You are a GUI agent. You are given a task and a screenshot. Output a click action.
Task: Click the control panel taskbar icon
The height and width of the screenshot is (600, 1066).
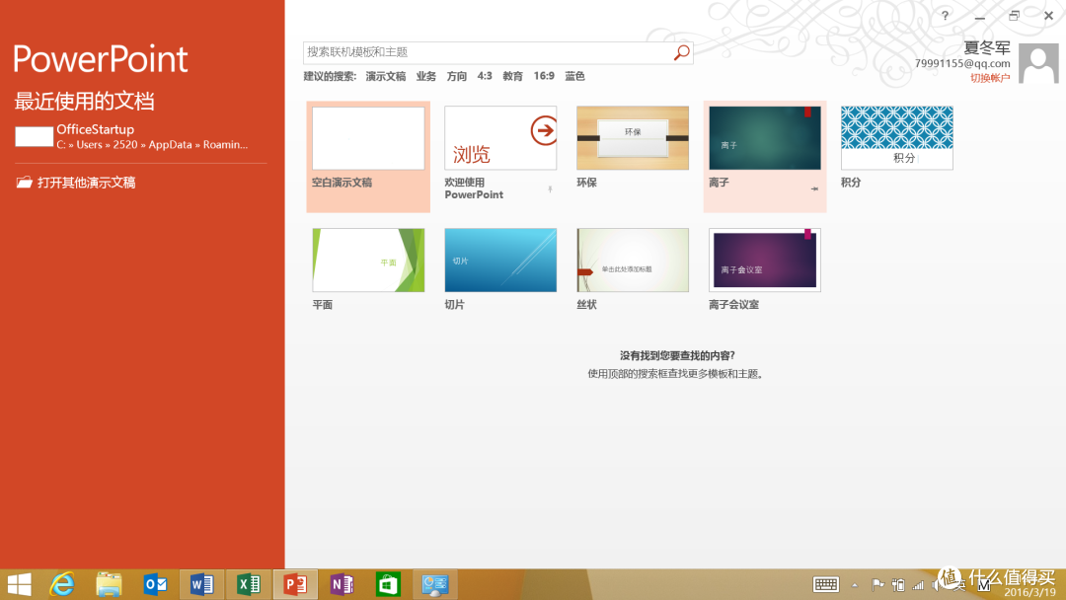click(435, 584)
